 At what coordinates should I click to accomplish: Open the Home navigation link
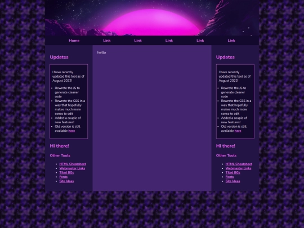coord(74,41)
